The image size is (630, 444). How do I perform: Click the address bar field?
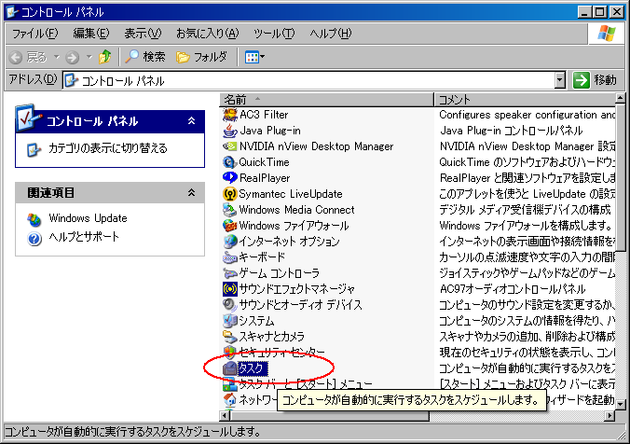pos(308,80)
